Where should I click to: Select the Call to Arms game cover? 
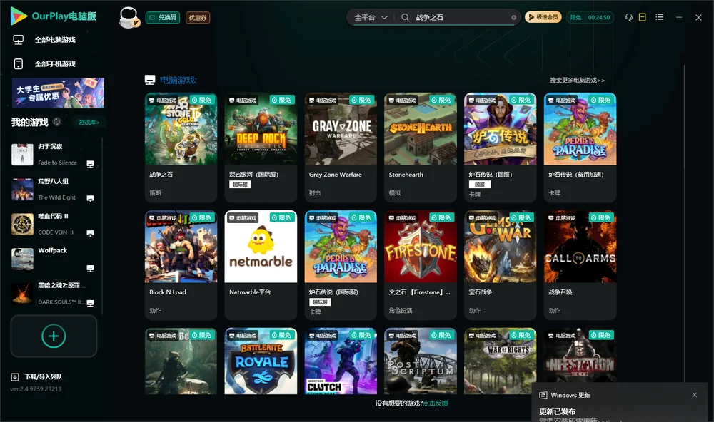click(x=580, y=247)
